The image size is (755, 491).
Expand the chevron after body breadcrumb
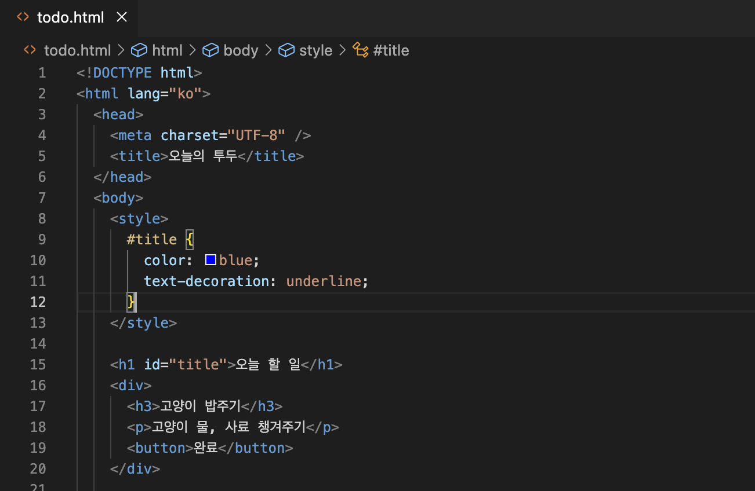268,50
